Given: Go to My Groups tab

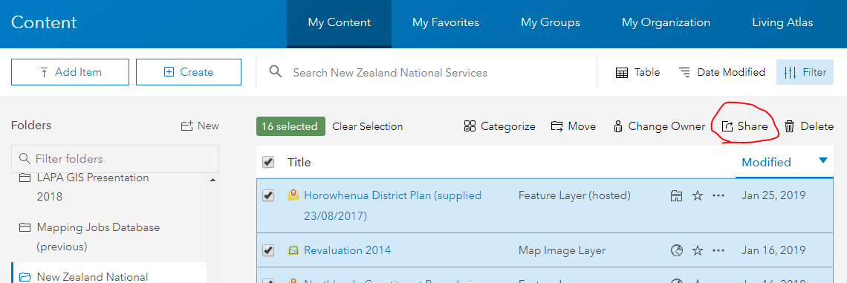Looking at the screenshot, I should [x=551, y=23].
